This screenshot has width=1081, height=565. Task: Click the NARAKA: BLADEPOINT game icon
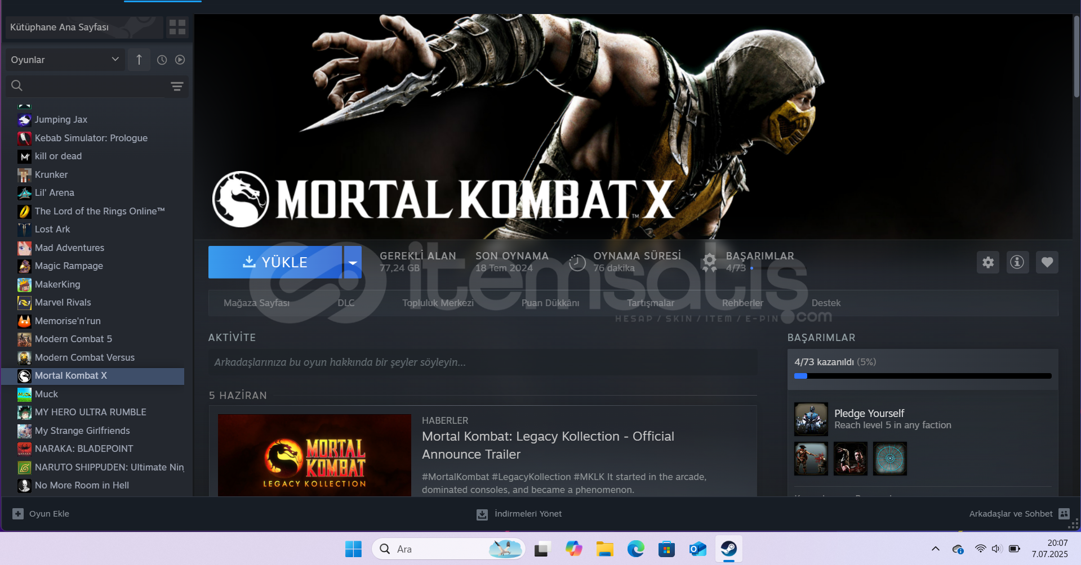point(24,449)
